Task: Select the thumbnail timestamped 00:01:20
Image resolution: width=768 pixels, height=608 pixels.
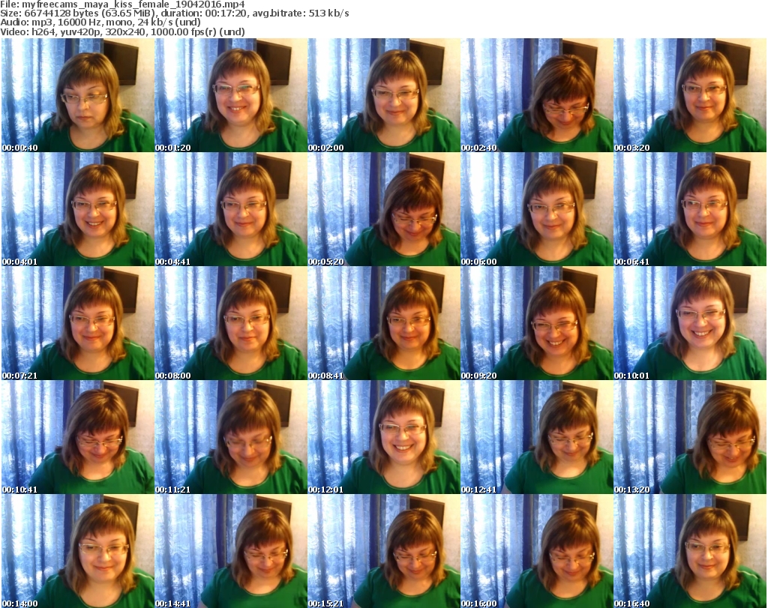Action: [x=231, y=95]
